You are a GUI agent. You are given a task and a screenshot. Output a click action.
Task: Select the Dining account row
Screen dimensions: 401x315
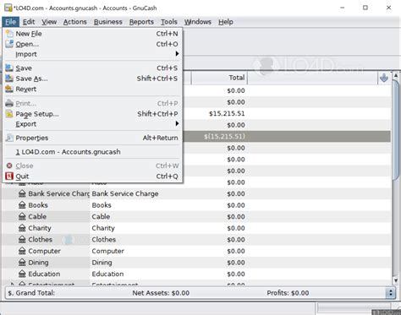point(196,263)
